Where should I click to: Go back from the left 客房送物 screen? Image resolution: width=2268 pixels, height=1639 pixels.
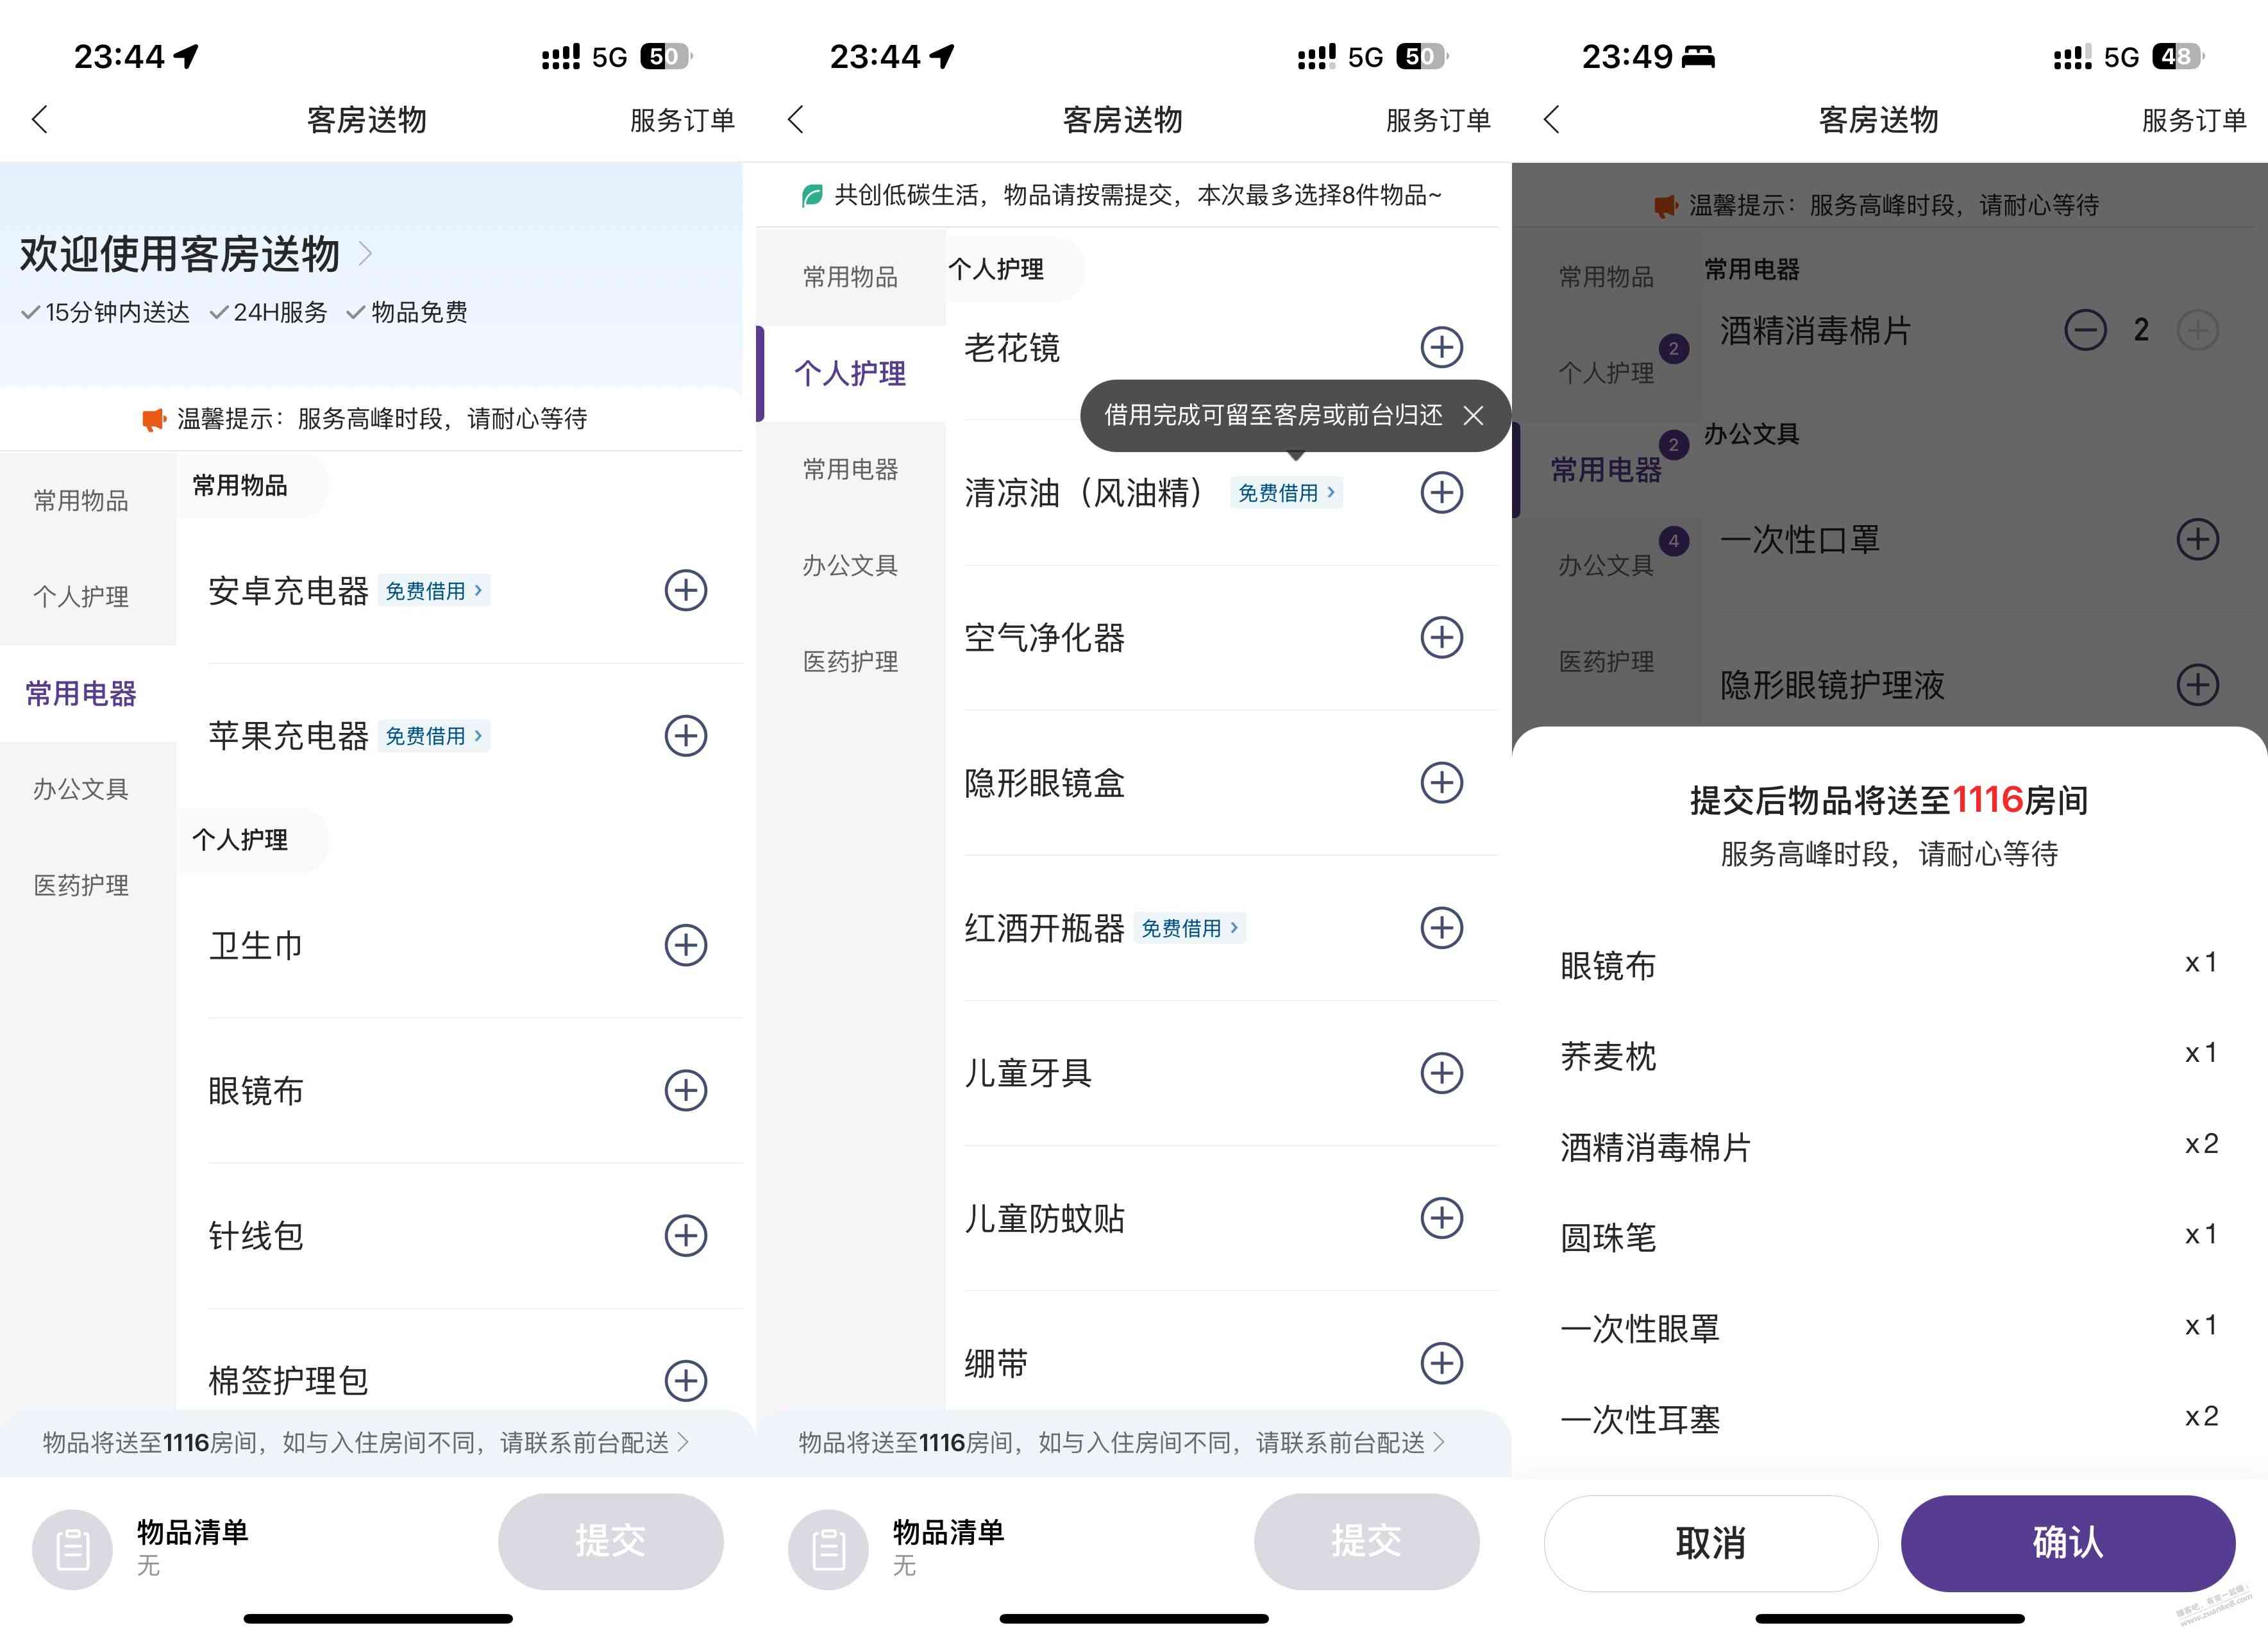click(x=40, y=120)
